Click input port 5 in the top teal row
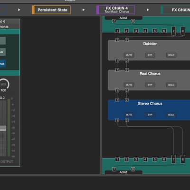Viewport: 190px width, 190px height. tap(155, 31)
